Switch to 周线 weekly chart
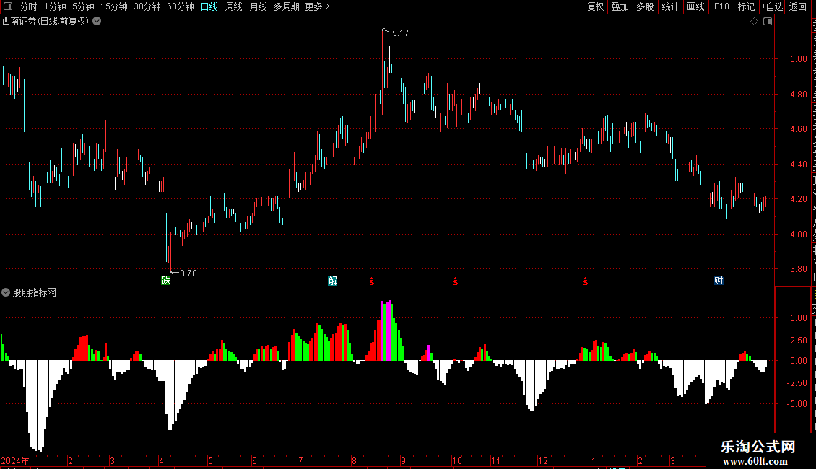The image size is (816, 469). [x=234, y=6]
